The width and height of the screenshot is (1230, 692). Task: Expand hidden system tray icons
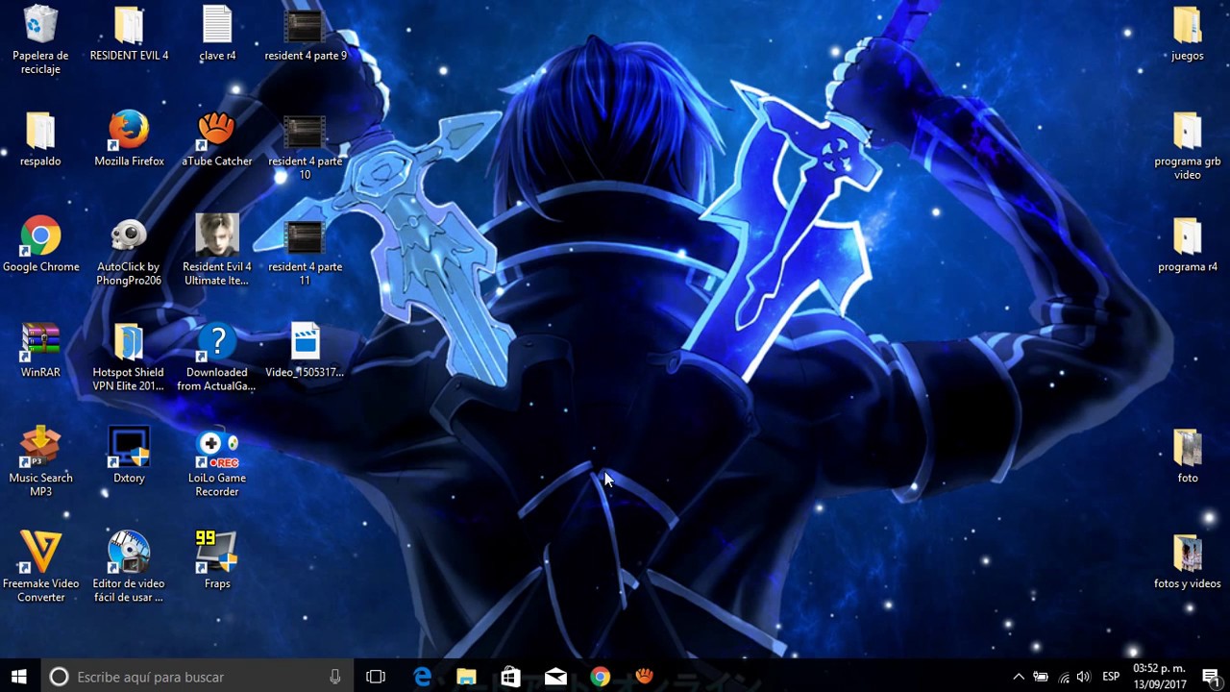coord(1019,677)
